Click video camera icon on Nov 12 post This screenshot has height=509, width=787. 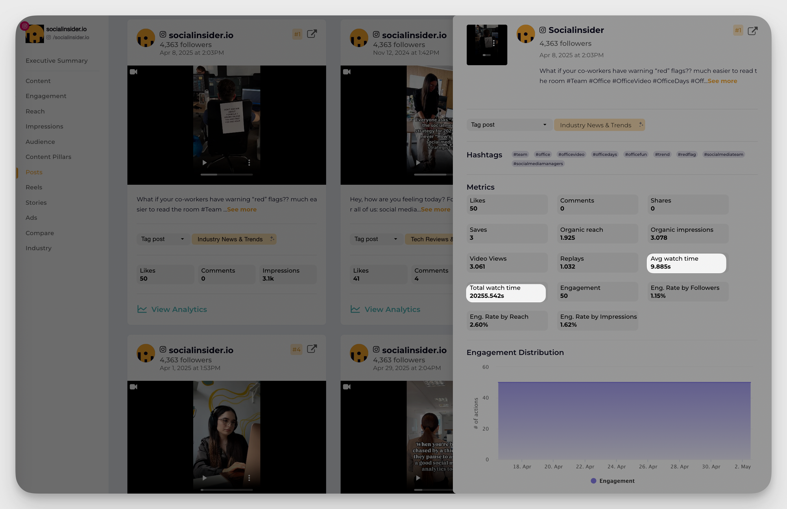click(x=347, y=72)
